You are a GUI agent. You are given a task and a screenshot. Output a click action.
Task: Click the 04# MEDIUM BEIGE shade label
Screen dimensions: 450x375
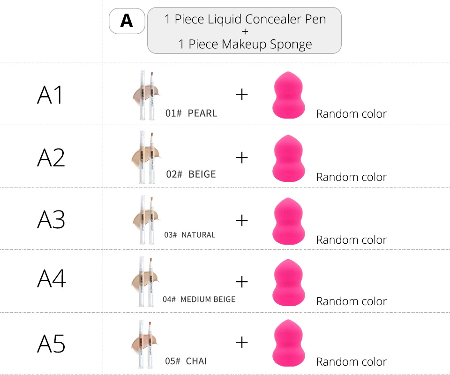pos(199,299)
